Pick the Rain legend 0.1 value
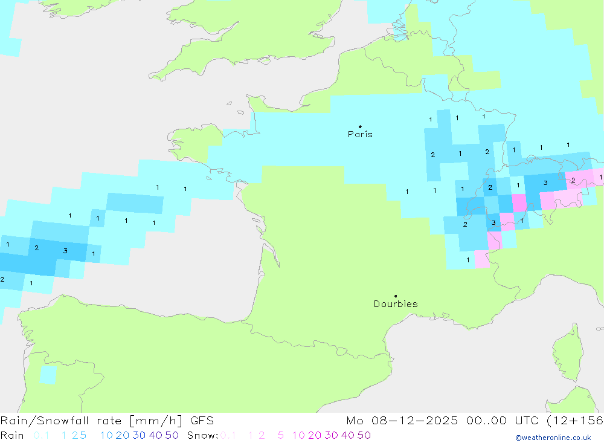The width and height of the screenshot is (604, 443). point(41,435)
